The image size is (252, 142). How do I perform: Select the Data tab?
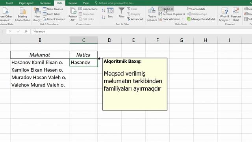59,3
